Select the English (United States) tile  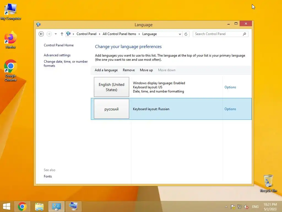pos(112,87)
